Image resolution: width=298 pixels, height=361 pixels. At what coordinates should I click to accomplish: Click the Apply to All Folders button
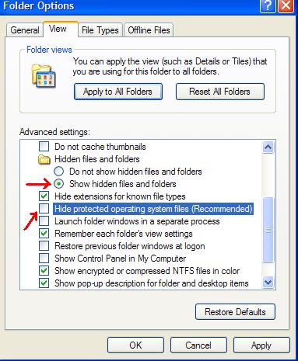click(118, 92)
